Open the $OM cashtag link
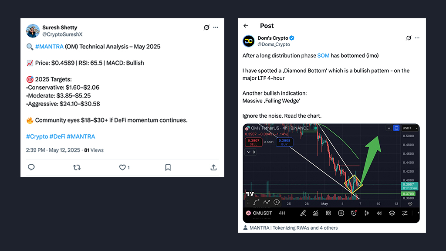Viewport: 446px width, 251px height. pyautogui.click(x=324, y=55)
